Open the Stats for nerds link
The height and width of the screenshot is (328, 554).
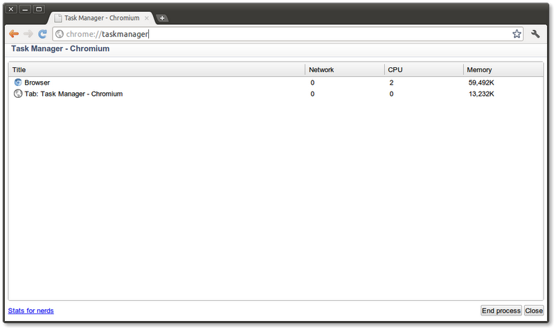coord(30,311)
